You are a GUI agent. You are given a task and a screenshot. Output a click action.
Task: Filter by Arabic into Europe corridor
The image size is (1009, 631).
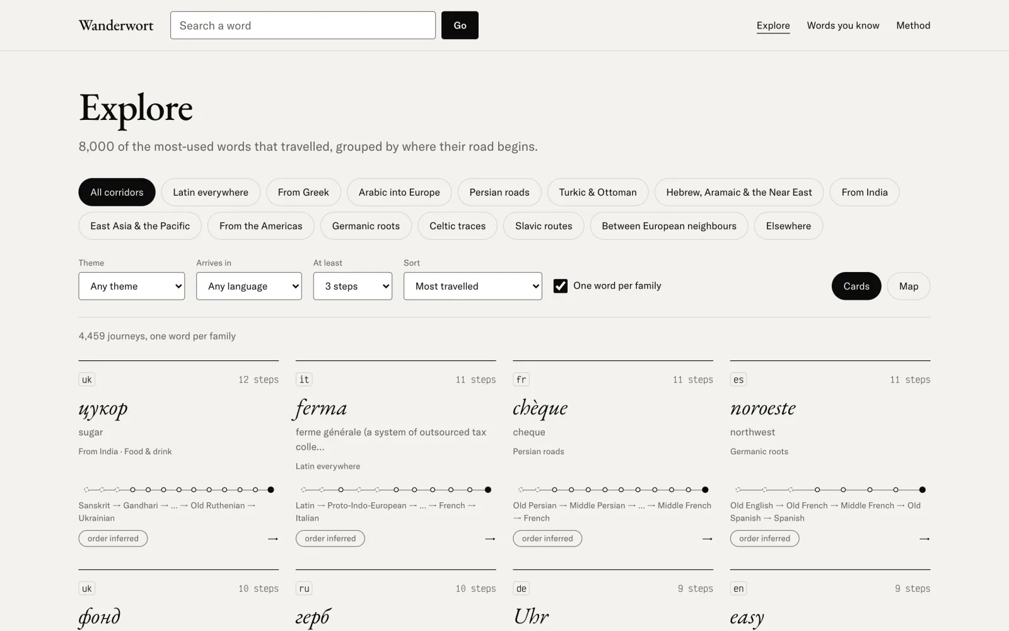point(399,192)
